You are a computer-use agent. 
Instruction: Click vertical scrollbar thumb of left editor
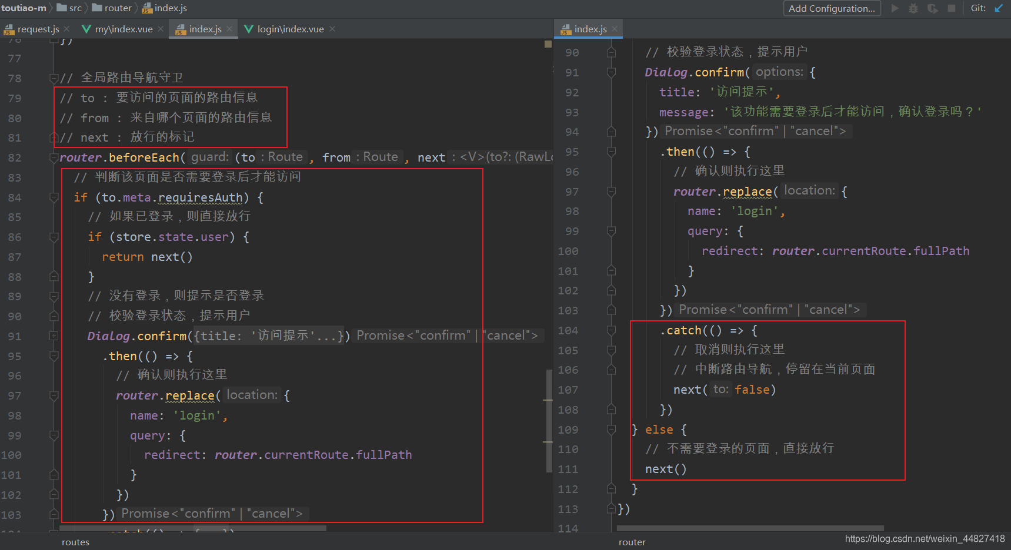[549, 421]
